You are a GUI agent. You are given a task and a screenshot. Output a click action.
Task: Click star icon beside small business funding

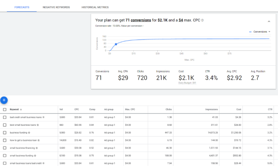(x=35, y=155)
